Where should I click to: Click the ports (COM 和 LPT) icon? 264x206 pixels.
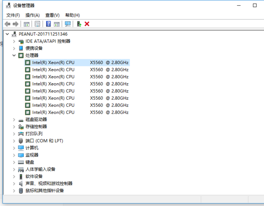[x=21, y=141]
